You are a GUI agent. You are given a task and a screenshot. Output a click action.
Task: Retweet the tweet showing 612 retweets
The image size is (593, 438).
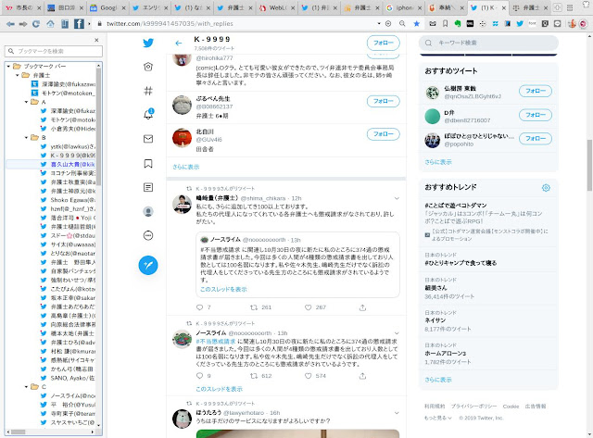(x=254, y=376)
